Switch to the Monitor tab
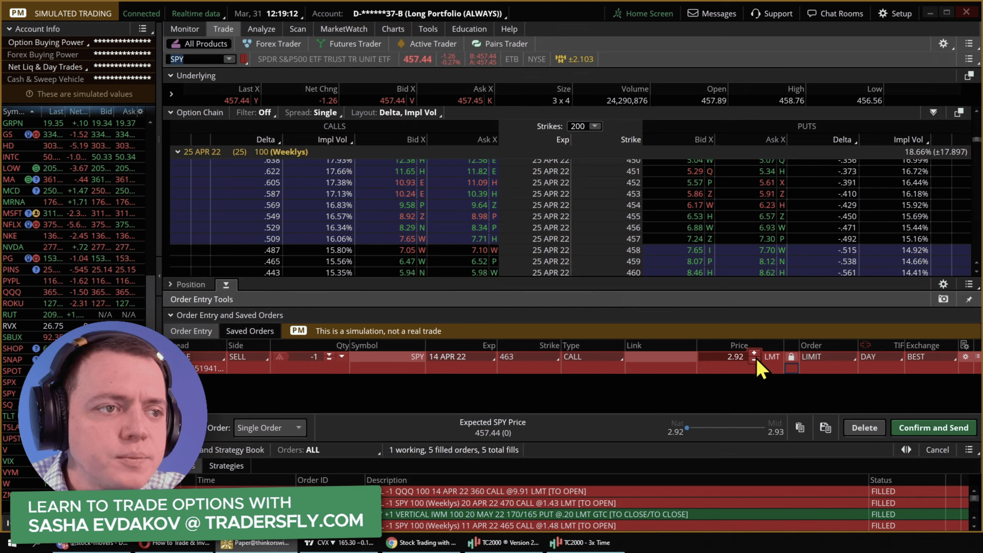983x553 pixels. [x=185, y=29]
